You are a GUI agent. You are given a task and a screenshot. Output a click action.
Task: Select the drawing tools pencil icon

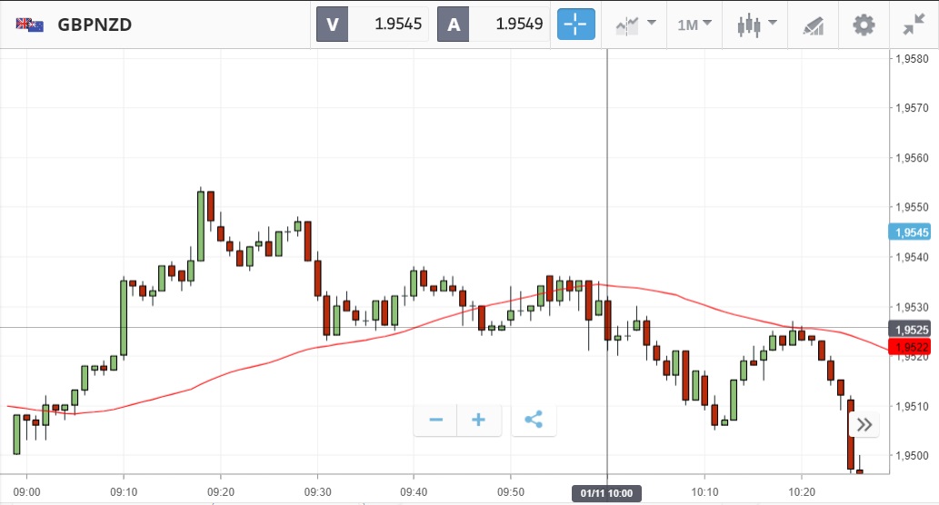click(x=813, y=25)
